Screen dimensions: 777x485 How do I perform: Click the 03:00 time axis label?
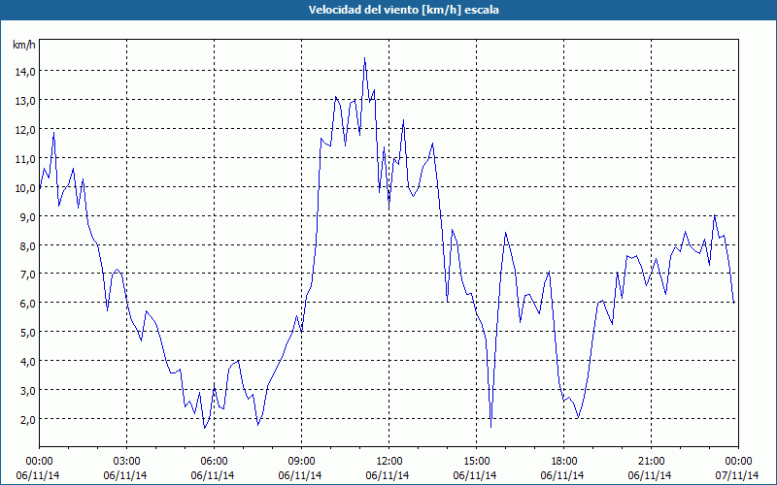tap(126, 462)
